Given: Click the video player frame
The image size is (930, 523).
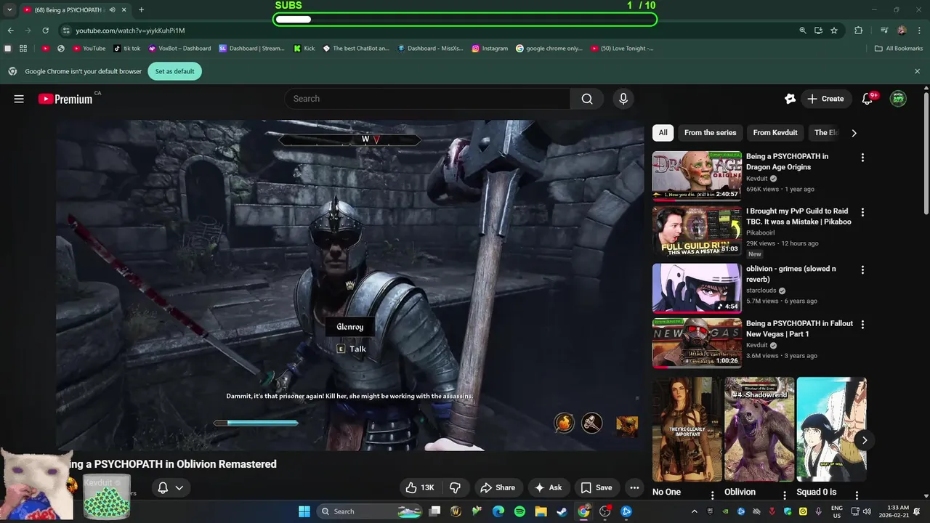Looking at the screenshot, I should (x=350, y=285).
